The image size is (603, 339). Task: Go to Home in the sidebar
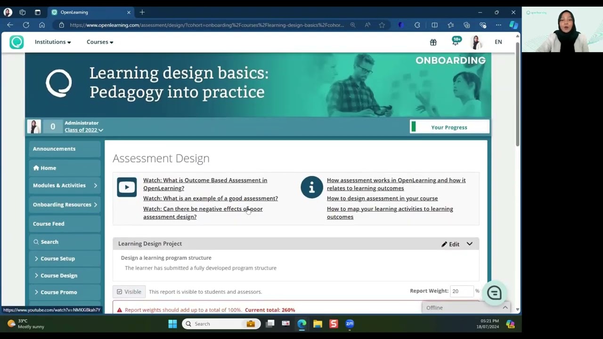tap(65, 168)
